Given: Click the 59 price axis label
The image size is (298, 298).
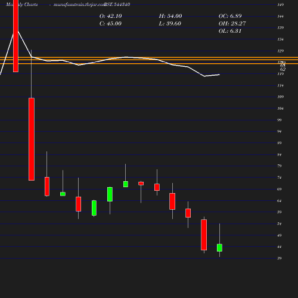Looking at the screenshot, I should tap(280, 212).
